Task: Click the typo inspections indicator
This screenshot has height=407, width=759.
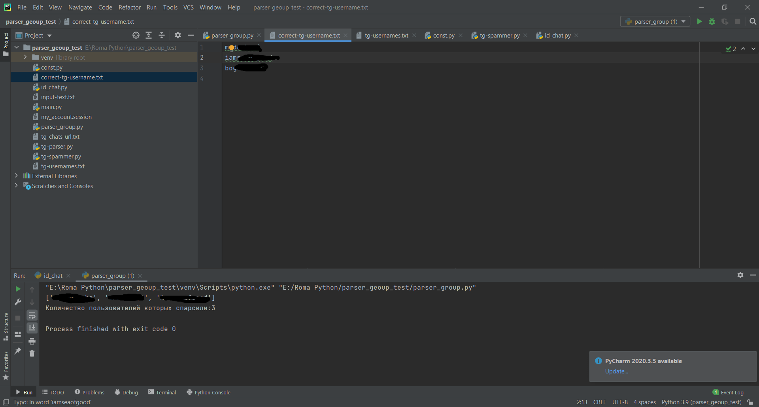Action: 731,49
